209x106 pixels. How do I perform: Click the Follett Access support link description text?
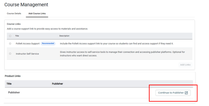pos(117,44)
